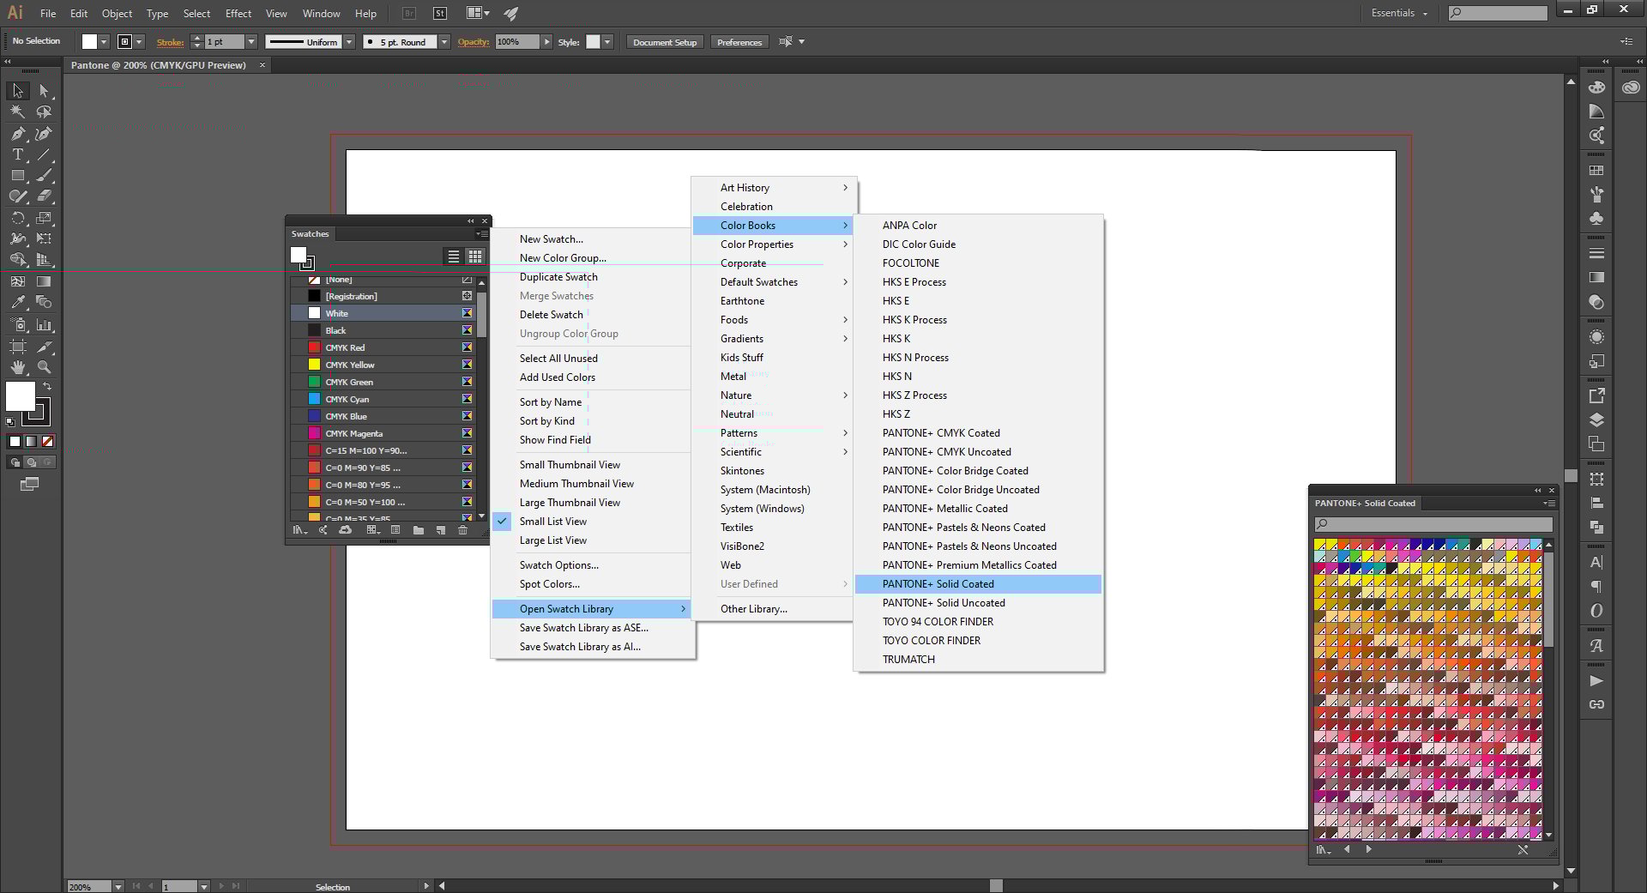Choose Sort by Name
The image size is (1647, 893).
[x=592, y=402]
